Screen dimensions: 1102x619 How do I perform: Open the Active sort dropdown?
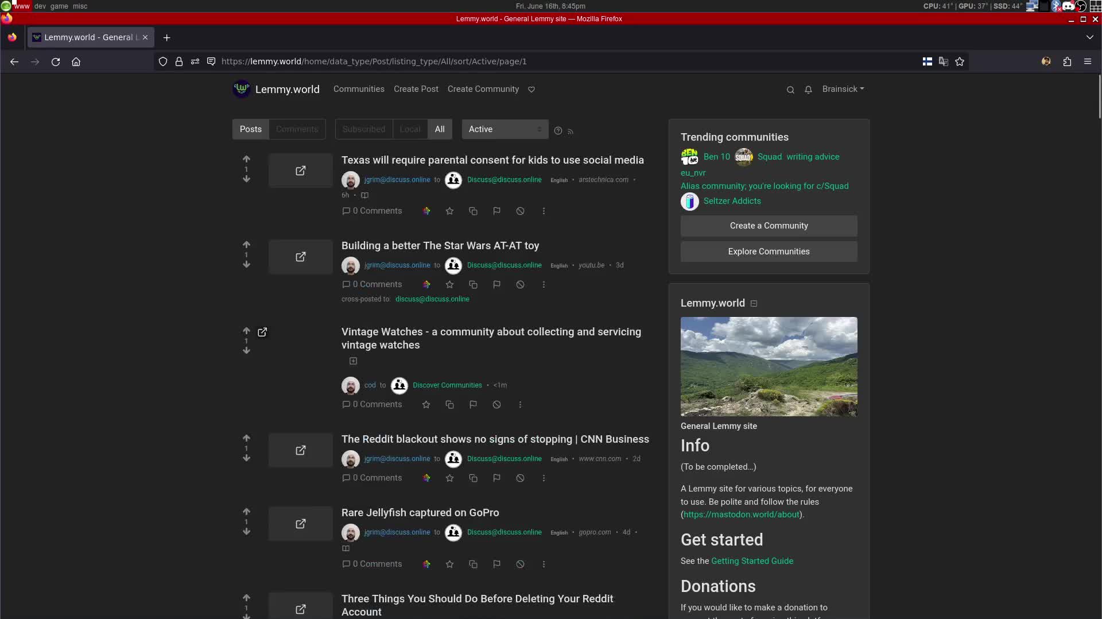coord(505,129)
